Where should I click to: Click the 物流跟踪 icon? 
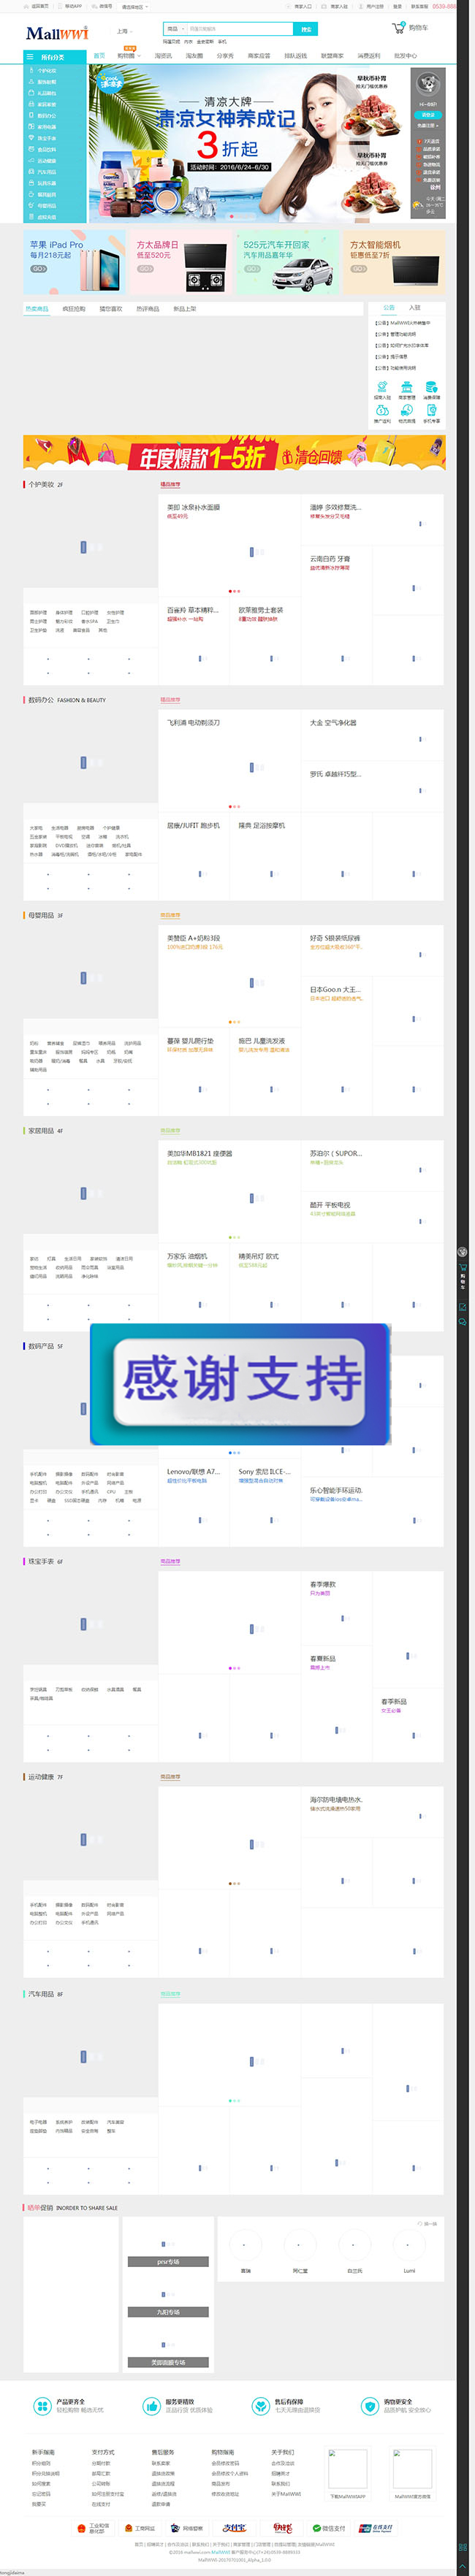click(407, 410)
